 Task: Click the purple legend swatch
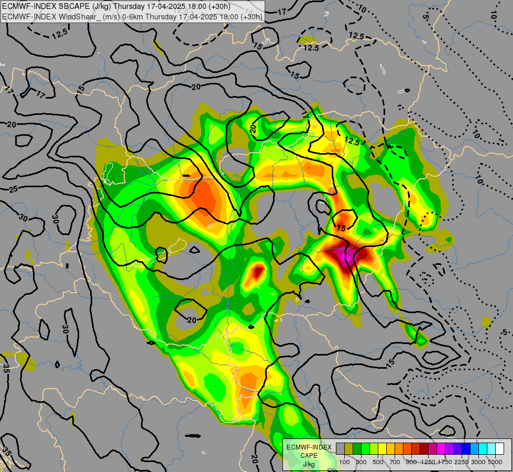pos(449,449)
